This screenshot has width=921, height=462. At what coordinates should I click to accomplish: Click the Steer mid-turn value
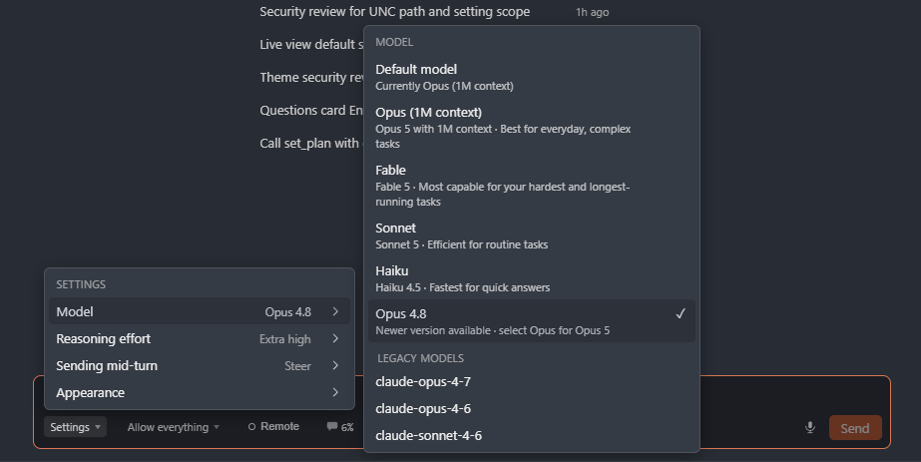(297, 366)
